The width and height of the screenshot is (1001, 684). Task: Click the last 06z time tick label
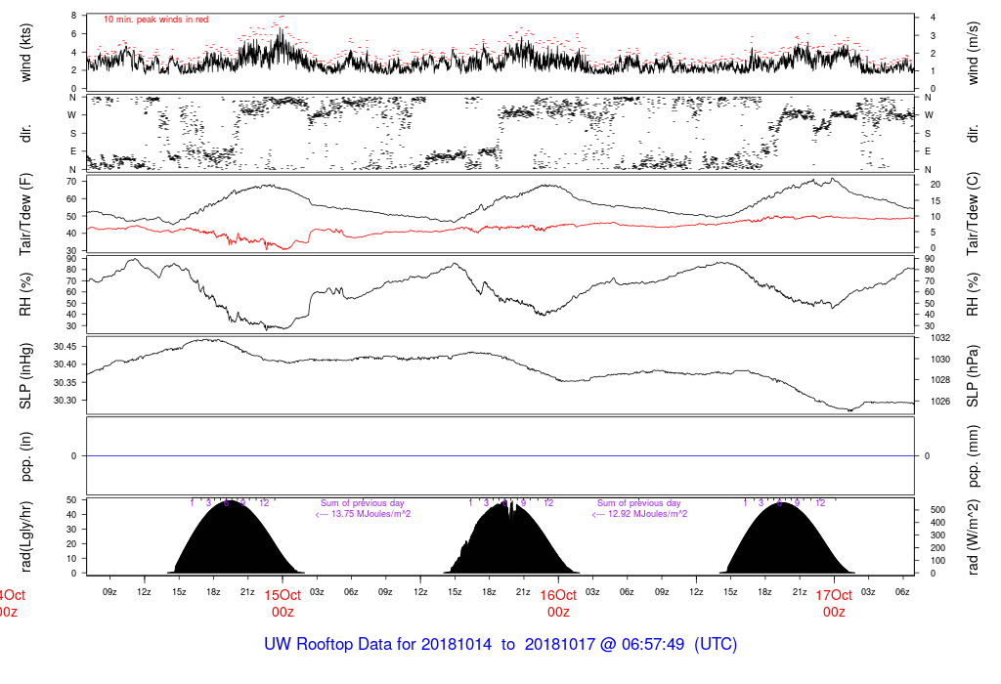(x=902, y=592)
